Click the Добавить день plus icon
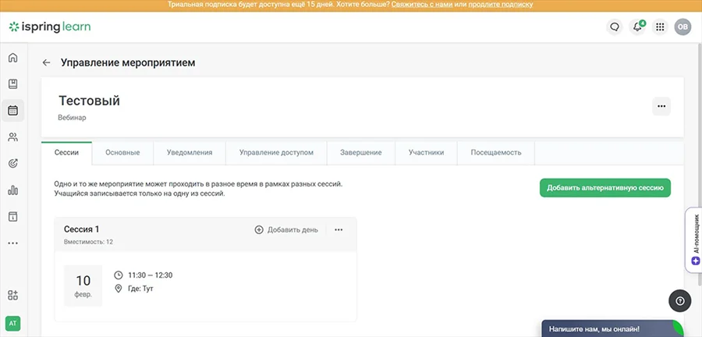This screenshot has height=337, width=702. click(x=259, y=229)
